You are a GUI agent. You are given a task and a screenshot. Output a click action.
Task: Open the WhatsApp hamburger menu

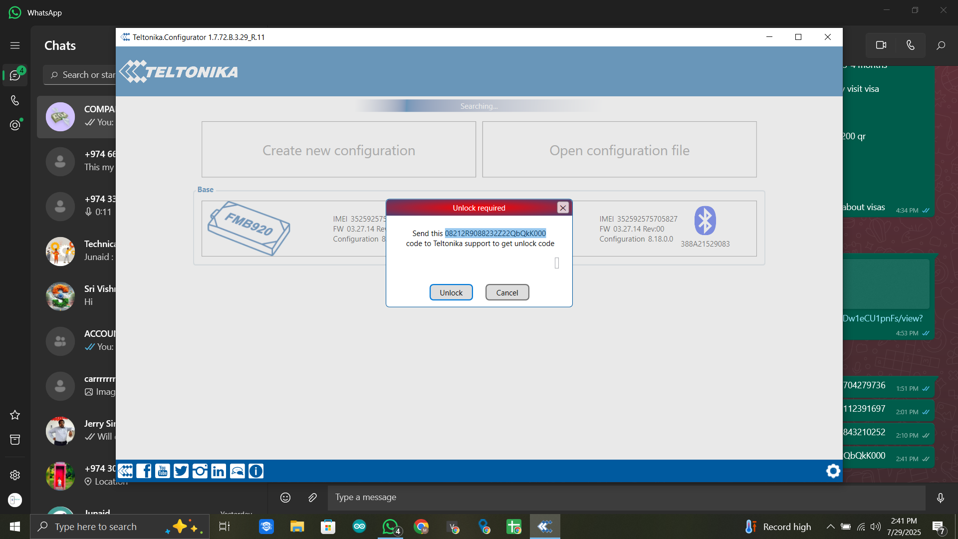point(15,45)
